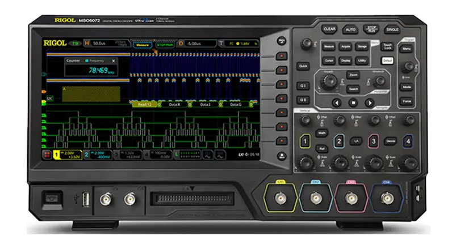Click the Search key in Horizontal section
This screenshot has height=249, width=460.
pyautogui.click(x=353, y=89)
